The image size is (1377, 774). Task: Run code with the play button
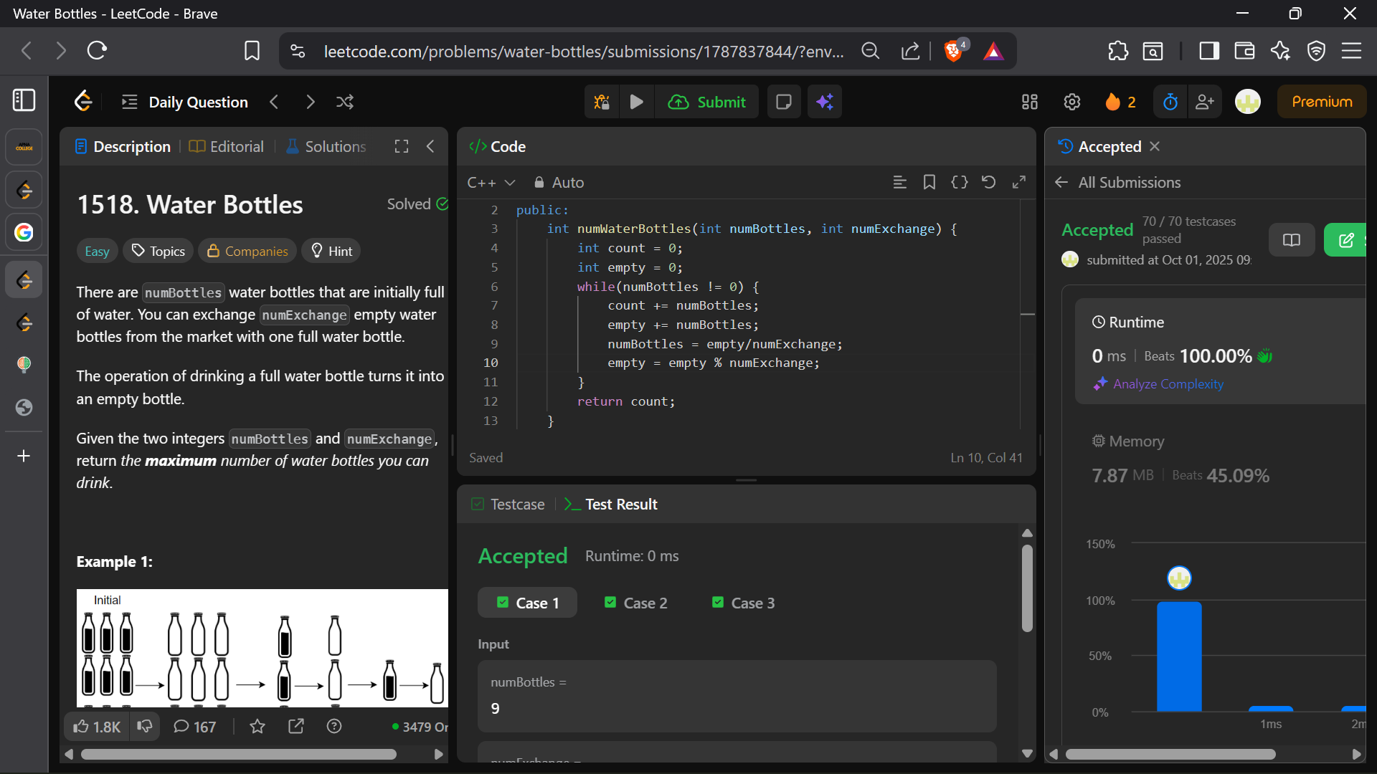[636, 102]
